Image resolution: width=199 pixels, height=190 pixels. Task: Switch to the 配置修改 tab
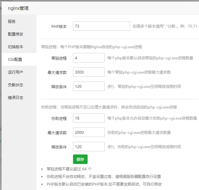coord(19,34)
